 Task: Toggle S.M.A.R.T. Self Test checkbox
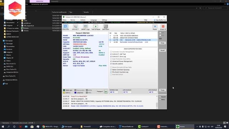(x=111, y=54)
